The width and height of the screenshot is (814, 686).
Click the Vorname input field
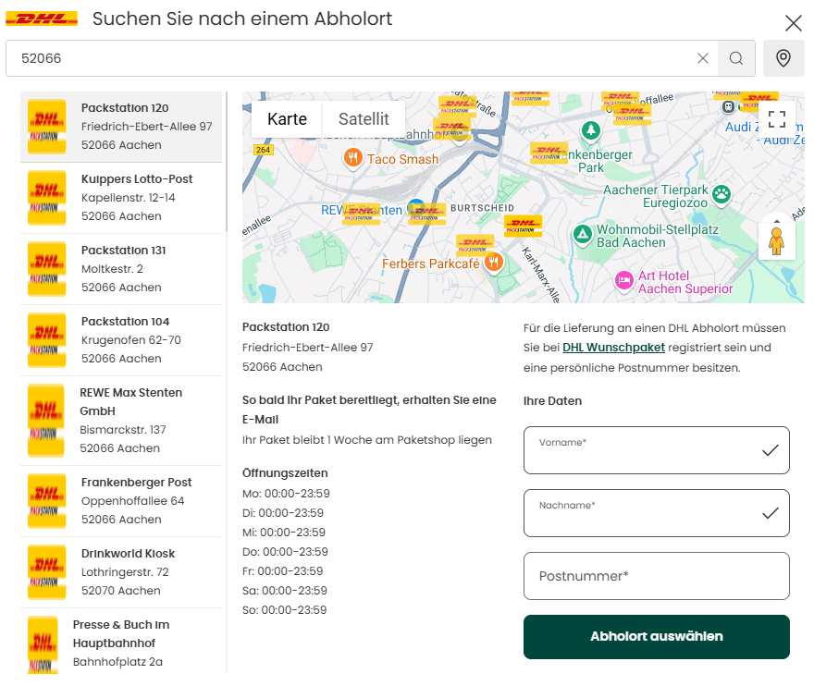[656, 450]
